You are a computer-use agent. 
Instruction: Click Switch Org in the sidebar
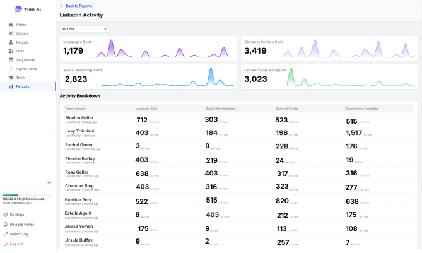point(20,233)
